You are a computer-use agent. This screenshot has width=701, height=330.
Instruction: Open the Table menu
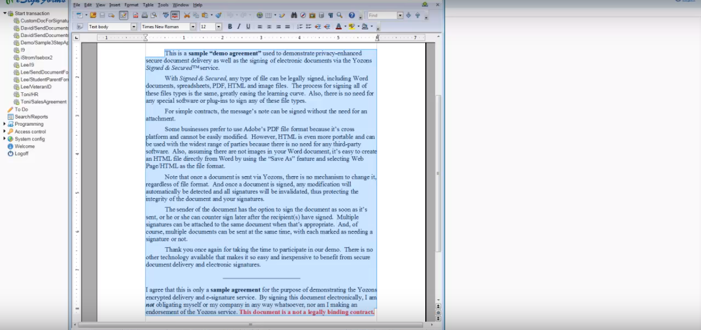[x=148, y=5]
